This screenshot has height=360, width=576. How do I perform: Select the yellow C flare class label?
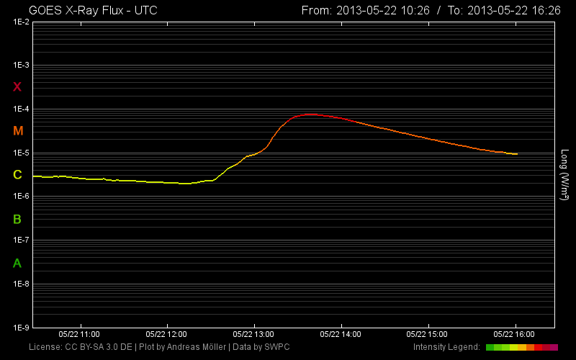(18, 175)
